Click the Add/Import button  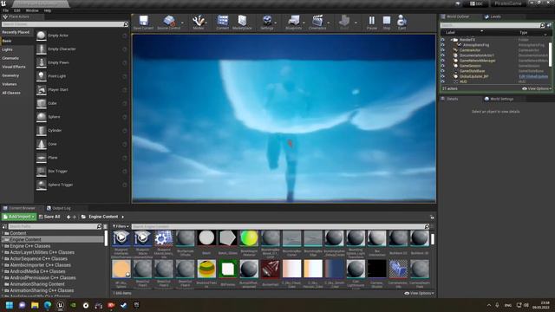pos(19,217)
